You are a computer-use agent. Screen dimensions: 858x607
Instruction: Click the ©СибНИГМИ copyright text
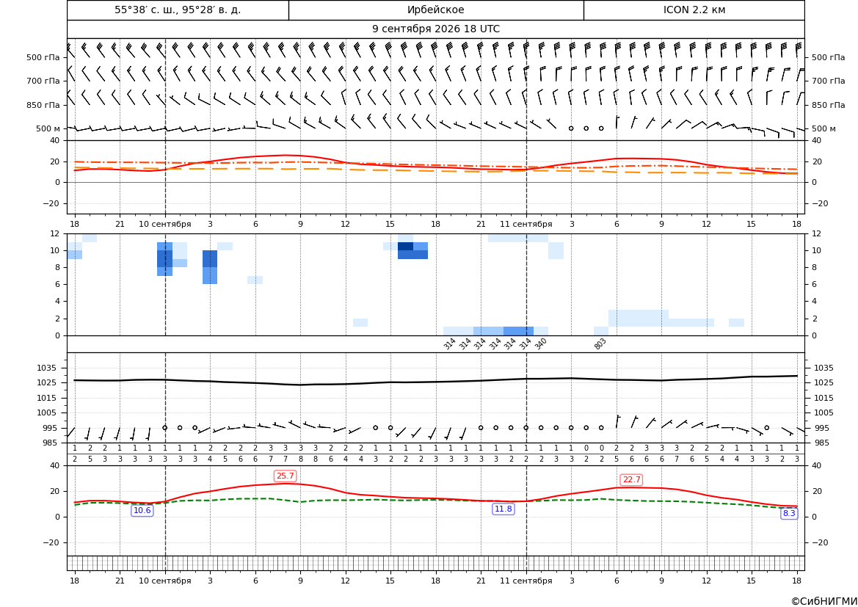pos(824,601)
